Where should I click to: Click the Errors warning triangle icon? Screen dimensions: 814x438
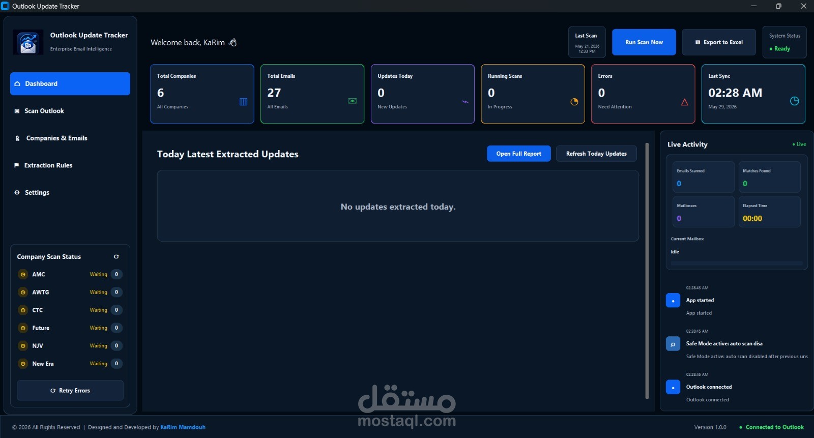pyautogui.click(x=685, y=102)
